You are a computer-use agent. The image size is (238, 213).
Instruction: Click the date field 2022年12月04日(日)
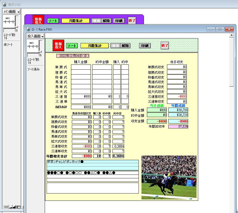(73, 56)
